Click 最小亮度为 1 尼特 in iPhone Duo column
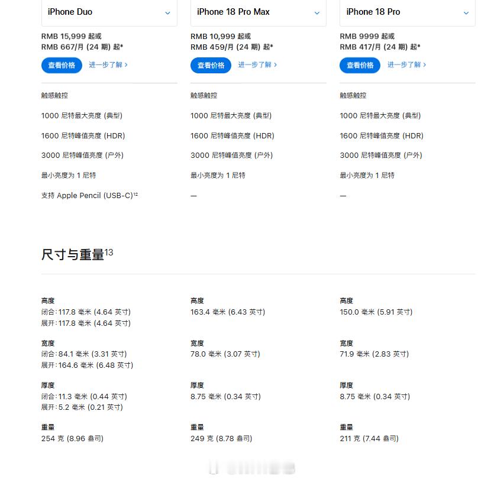This screenshot has width=504, height=479. tap(69, 176)
